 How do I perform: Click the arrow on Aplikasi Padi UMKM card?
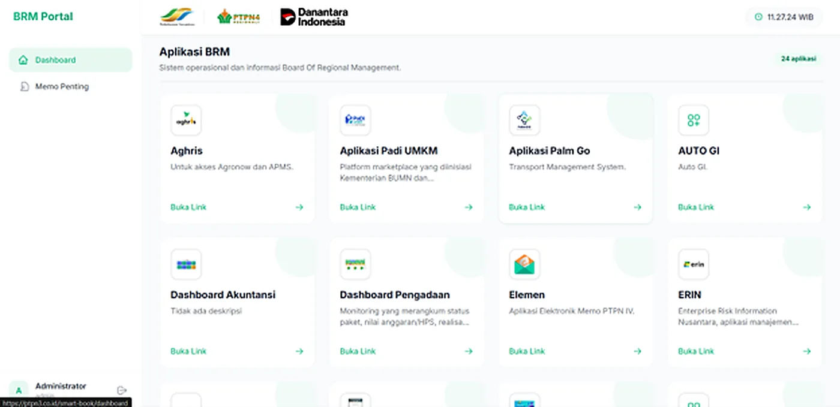(469, 207)
